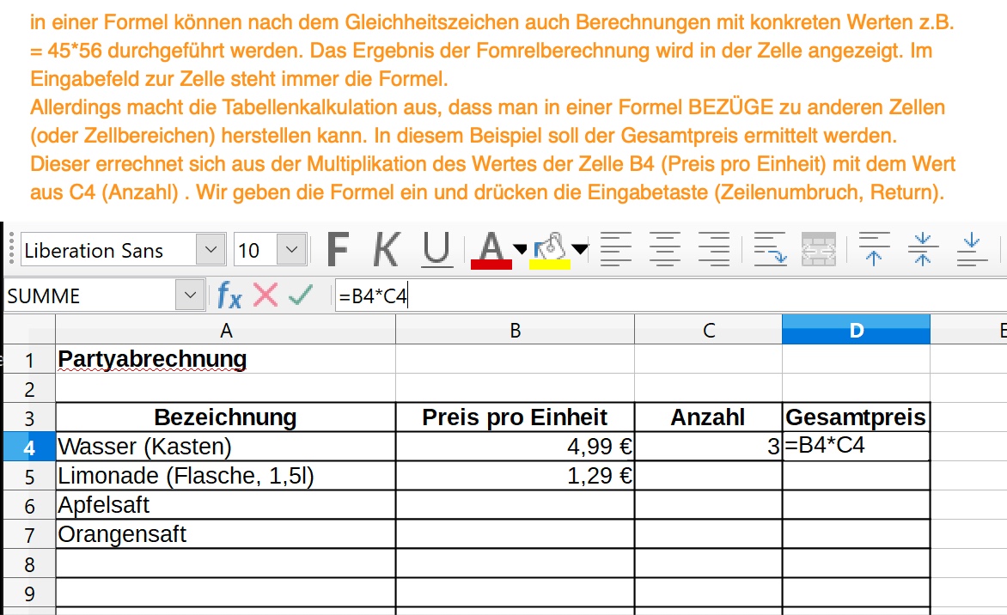This screenshot has width=1007, height=615.
Task: Align cell text right
Action: pyautogui.click(x=713, y=250)
